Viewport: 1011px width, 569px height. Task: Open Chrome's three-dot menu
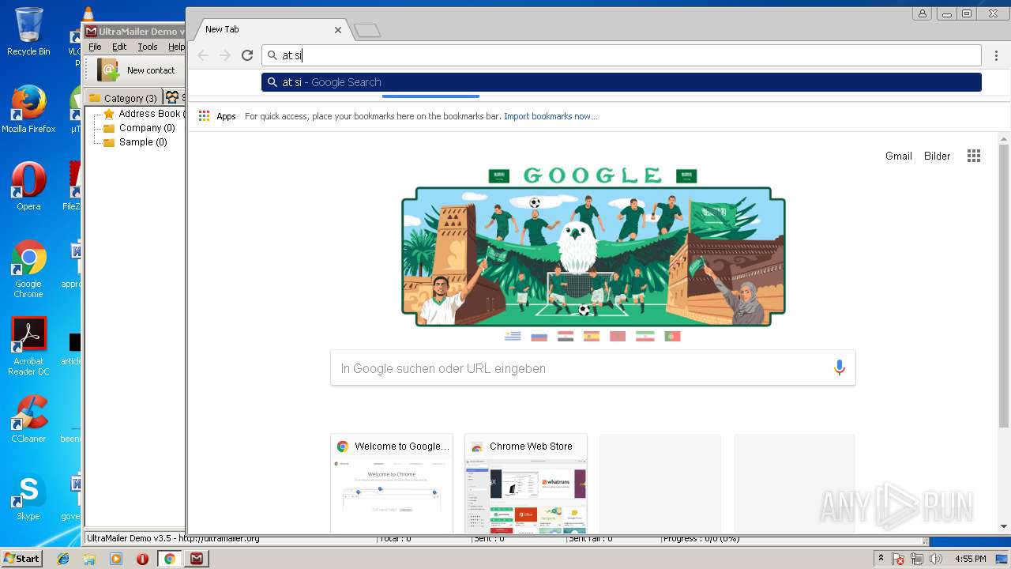coord(997,55)
